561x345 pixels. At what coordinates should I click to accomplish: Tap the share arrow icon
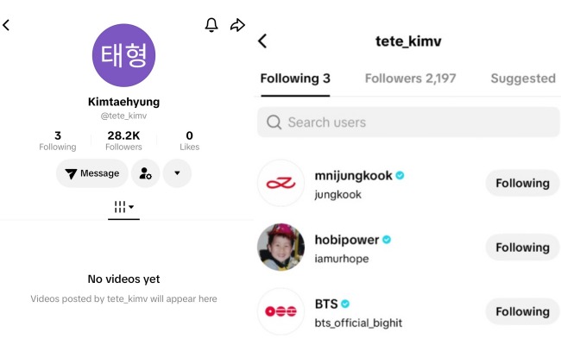coord(237,25)
